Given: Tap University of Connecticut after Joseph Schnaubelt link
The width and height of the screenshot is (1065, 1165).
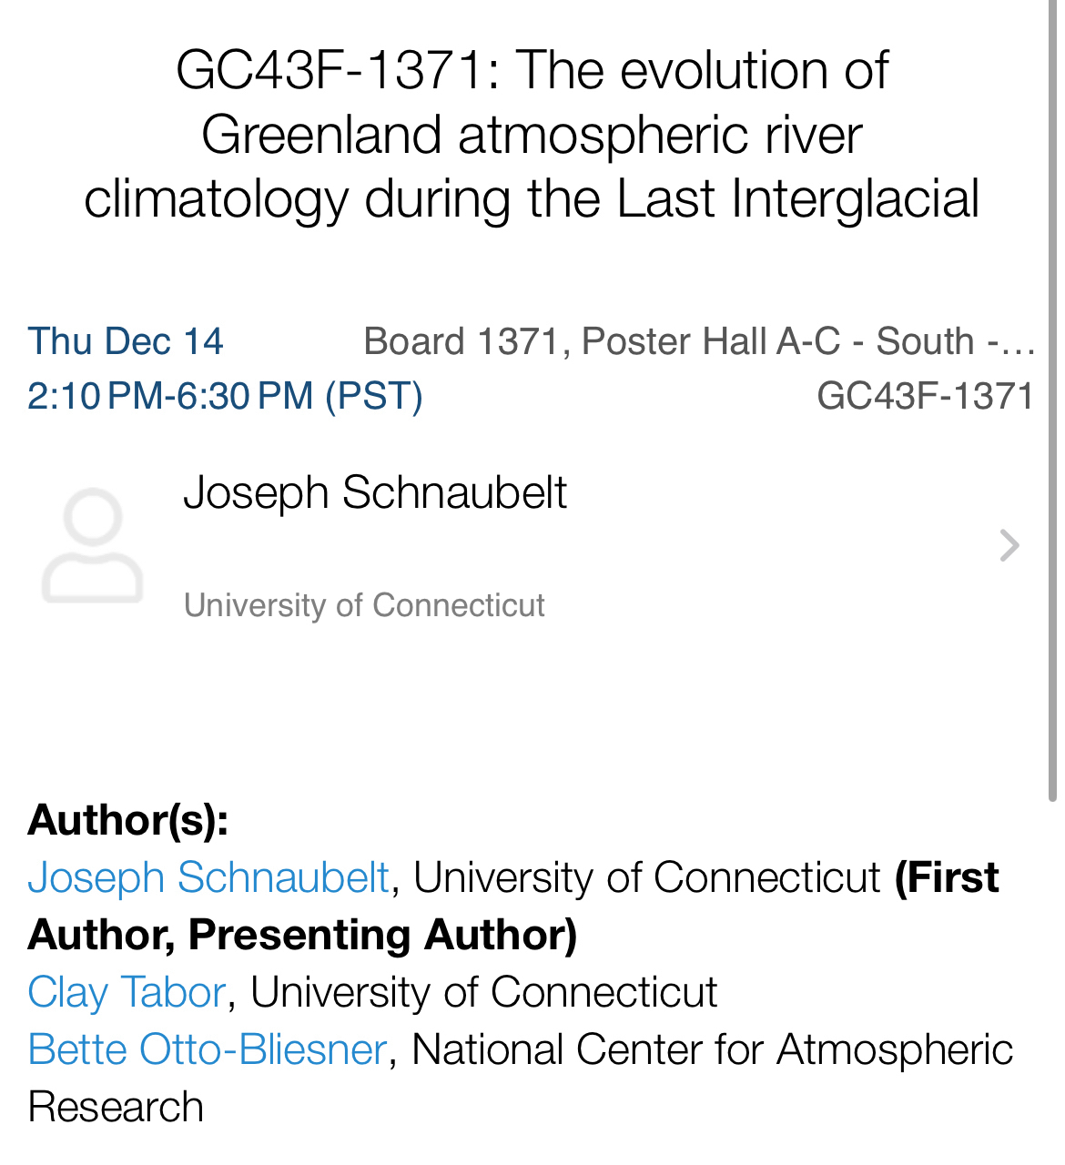Looking at the screenshot, I should 646,878.
